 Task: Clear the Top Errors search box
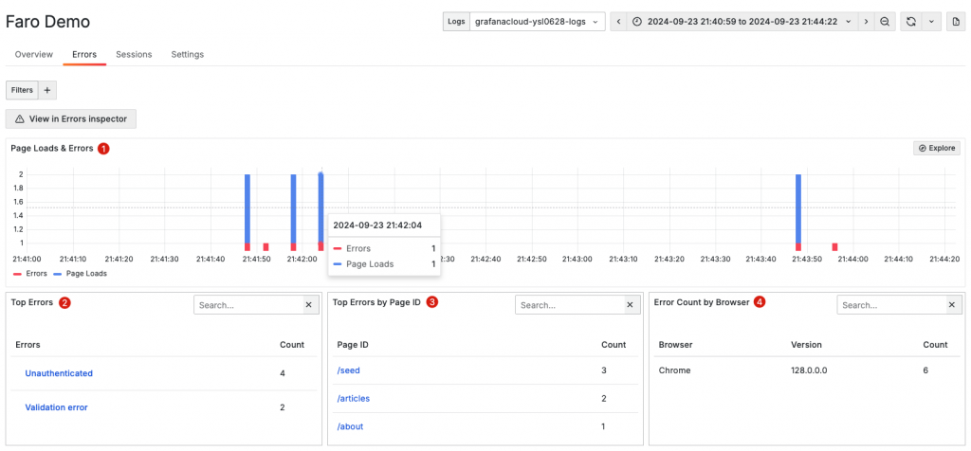click(308, 305)
